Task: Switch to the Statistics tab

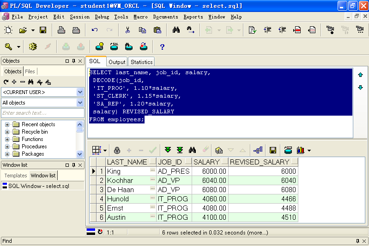Action: [x=141, y=62]
